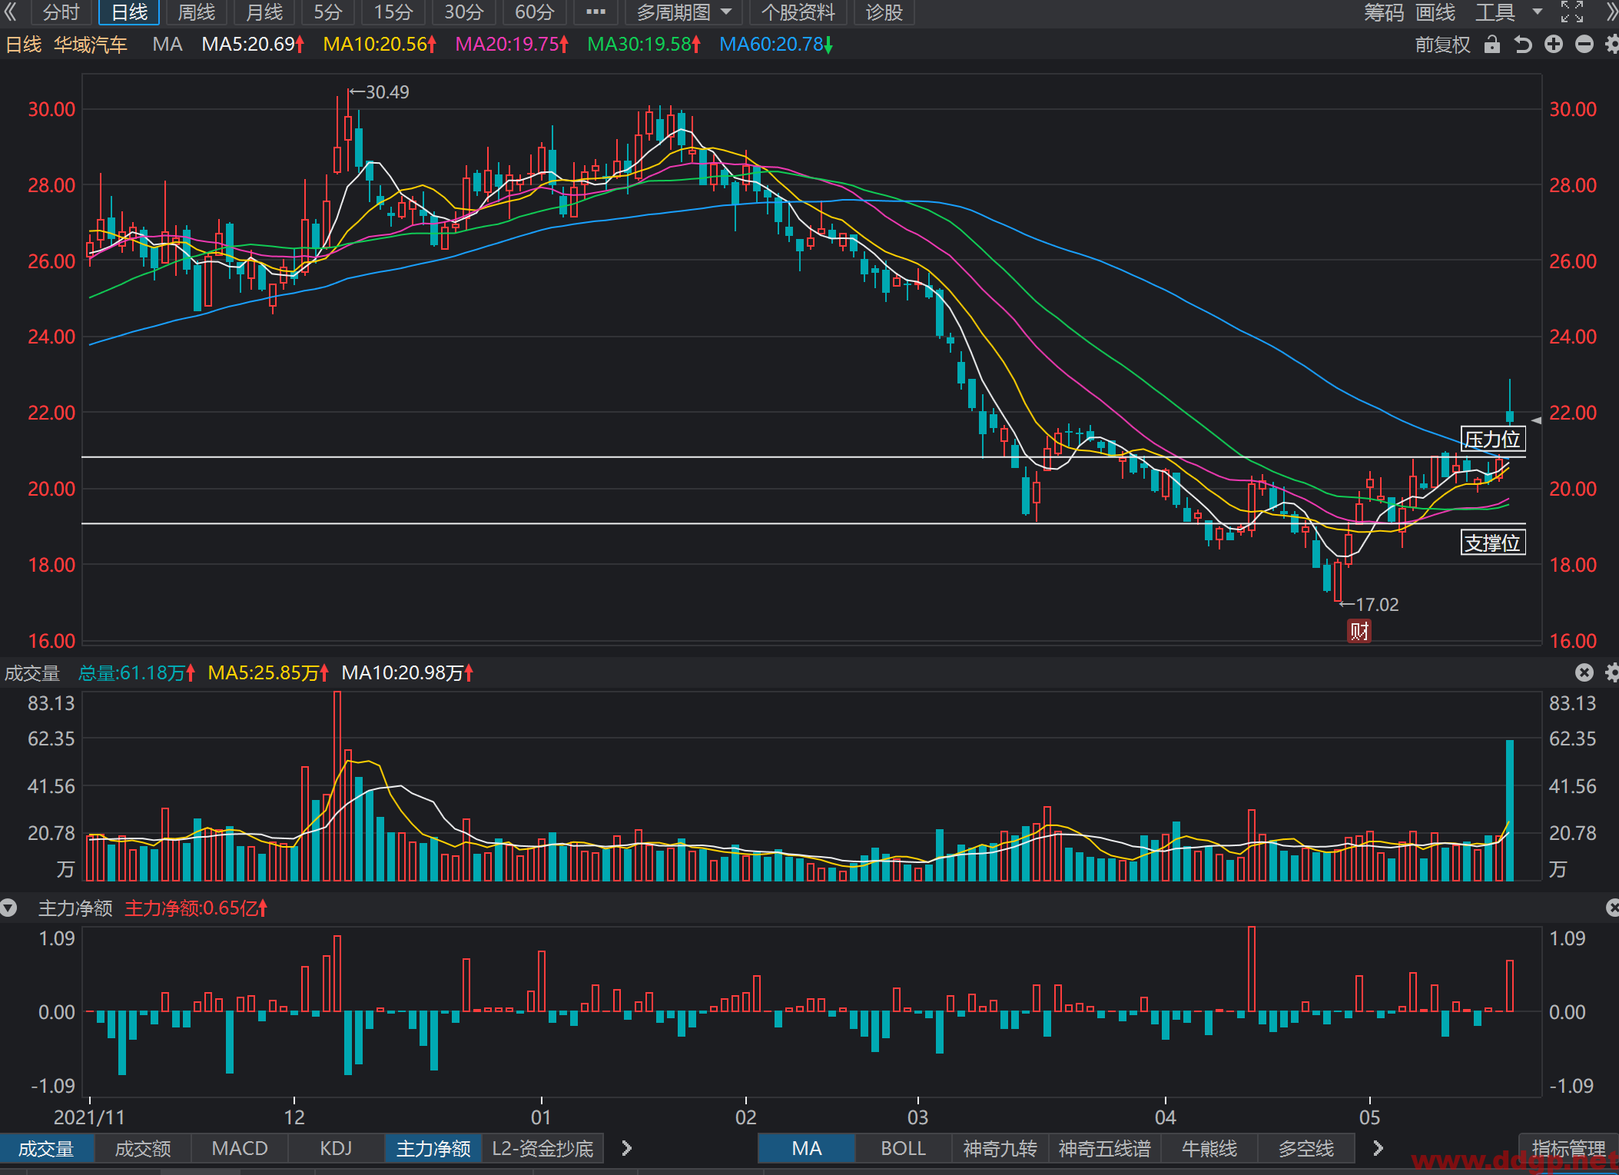
Task: Click the MA20:19.75 legend value
Action: 512,45
